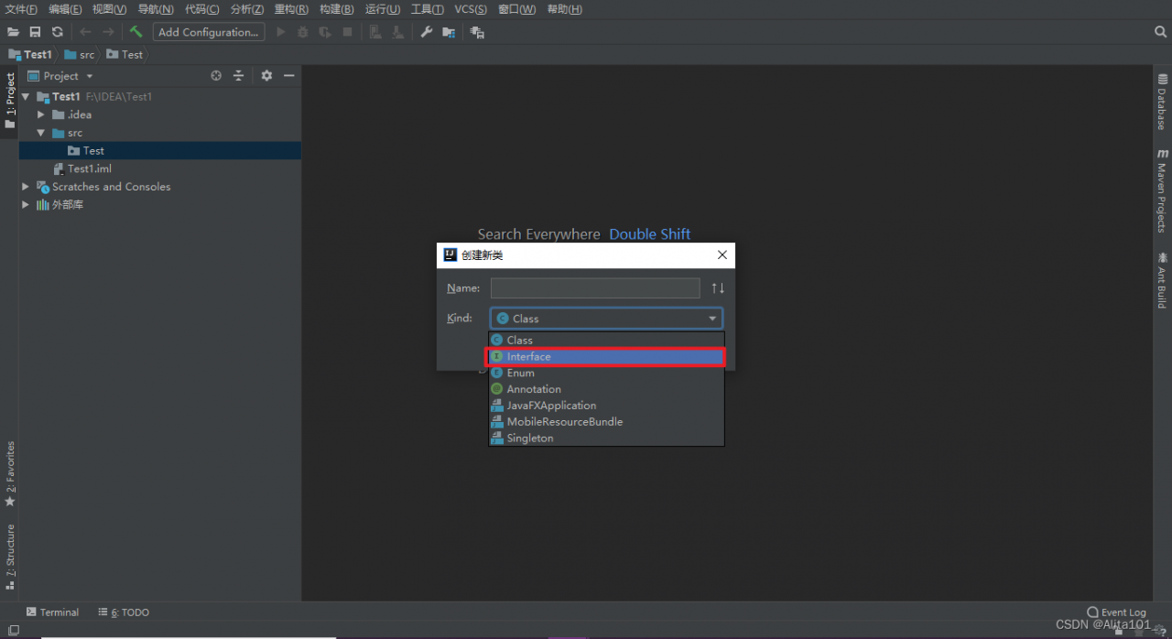Open Project panel gear settings
Viewport: 1172px width, 639px height.
click(266, 76)
